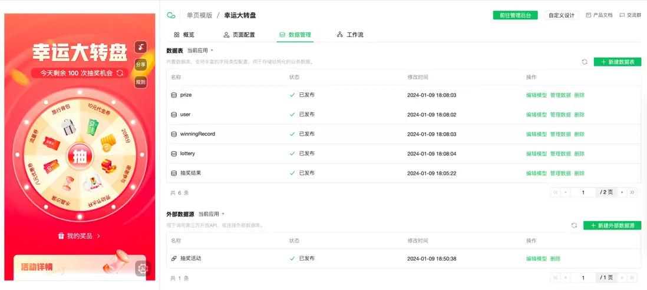Image resolution: width=647 pixels, height=290 pixels.
Task: Click the cloud logo at top left
Action: click(171, 15)
